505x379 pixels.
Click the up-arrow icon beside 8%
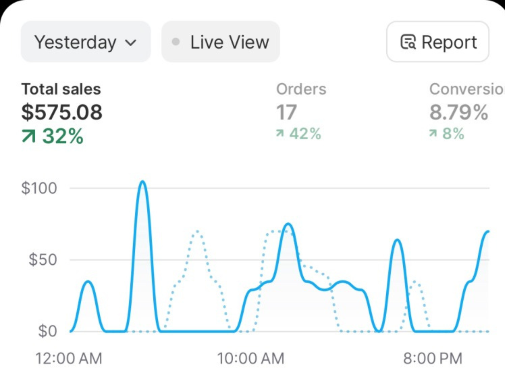coord(433,133)
